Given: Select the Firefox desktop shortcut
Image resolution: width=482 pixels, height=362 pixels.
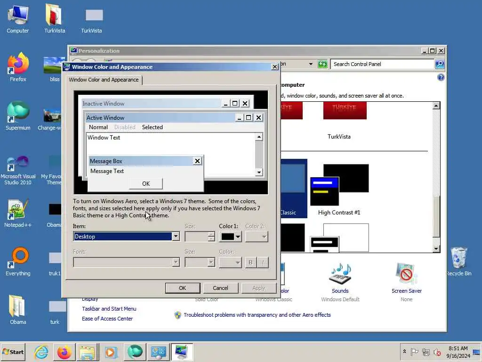Looking at the screenshot, I should click(18, 67).
